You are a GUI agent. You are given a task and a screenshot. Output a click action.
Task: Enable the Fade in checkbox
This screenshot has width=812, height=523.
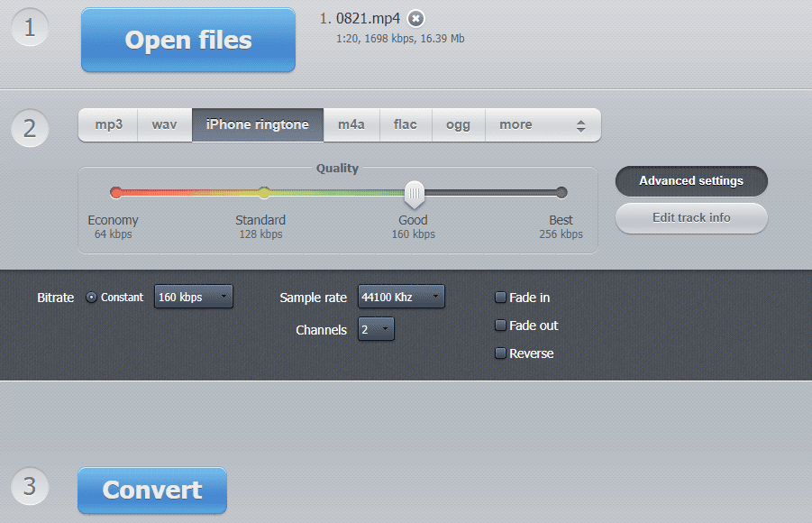[x=500, y=298]
